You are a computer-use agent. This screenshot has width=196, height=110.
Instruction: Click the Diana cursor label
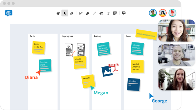tap(31, 77)
